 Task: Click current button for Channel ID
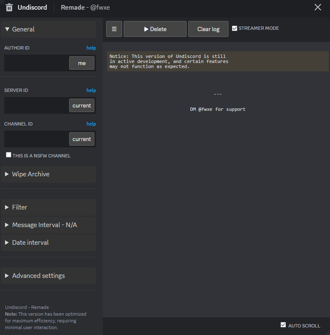tap(81, 139)
